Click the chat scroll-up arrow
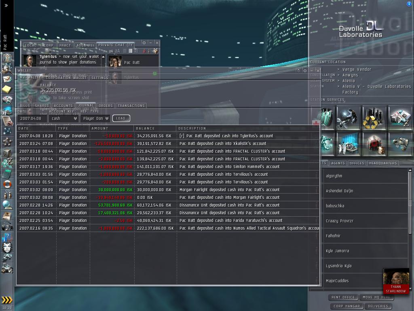Screen dimensions: 414x311 [x=103, y=57]
